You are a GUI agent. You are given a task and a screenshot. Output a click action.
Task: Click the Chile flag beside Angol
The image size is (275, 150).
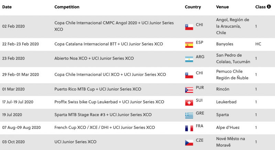coord(189,27)
